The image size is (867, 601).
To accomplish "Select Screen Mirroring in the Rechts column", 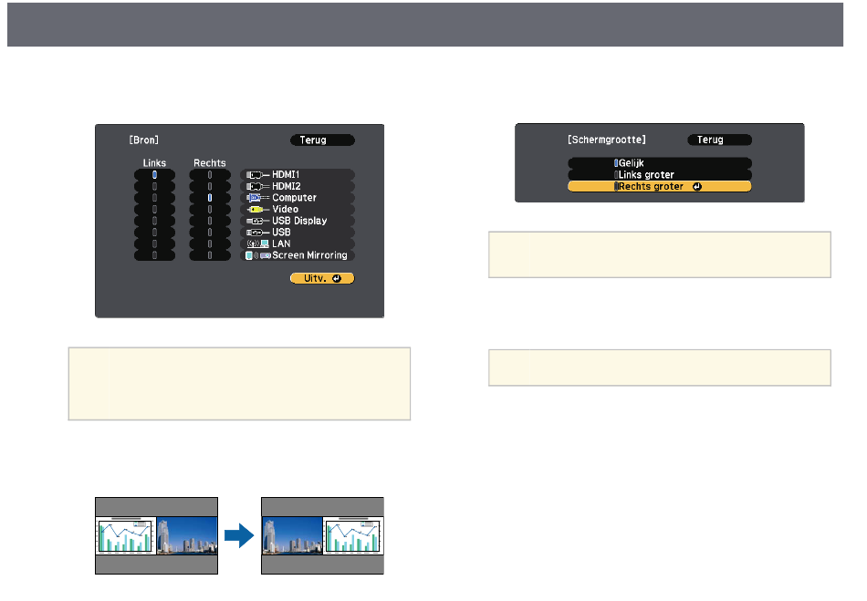I will click(x=210, y=255).
